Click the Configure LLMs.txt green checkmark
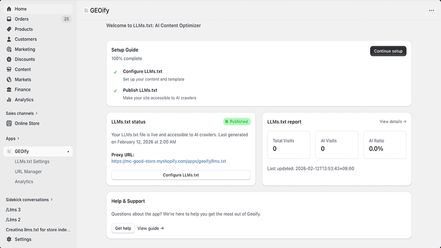The height and width of the screenshot is (248, 441). [x=115, y=72]
